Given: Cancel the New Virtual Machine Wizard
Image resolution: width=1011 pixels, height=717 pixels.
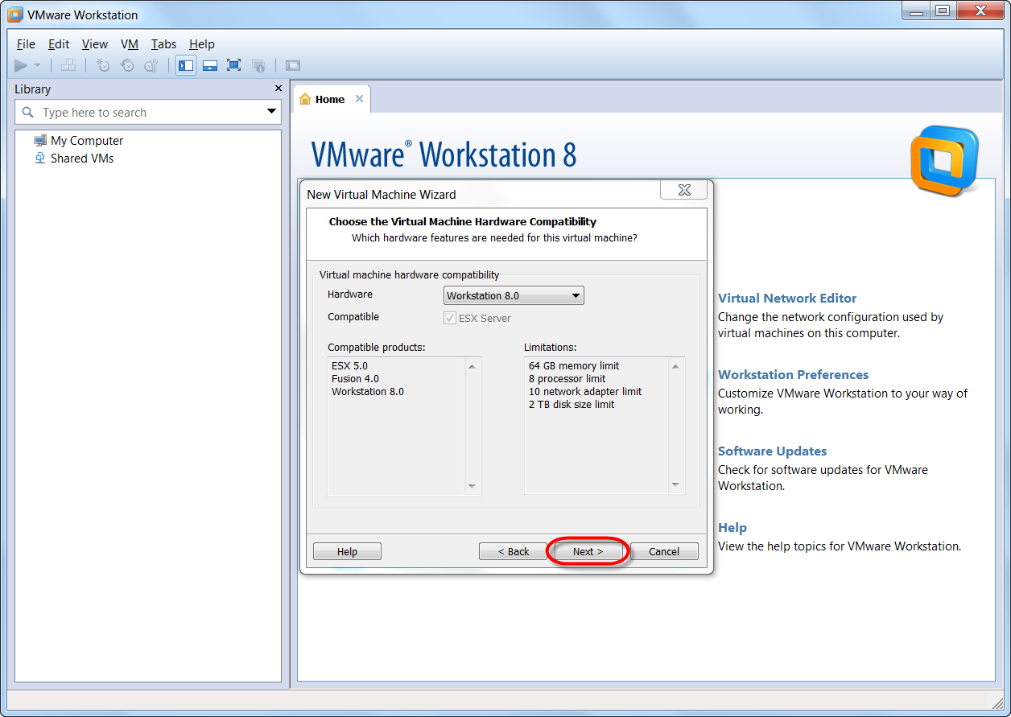Looking at the screenshot, I should point(664,551).
